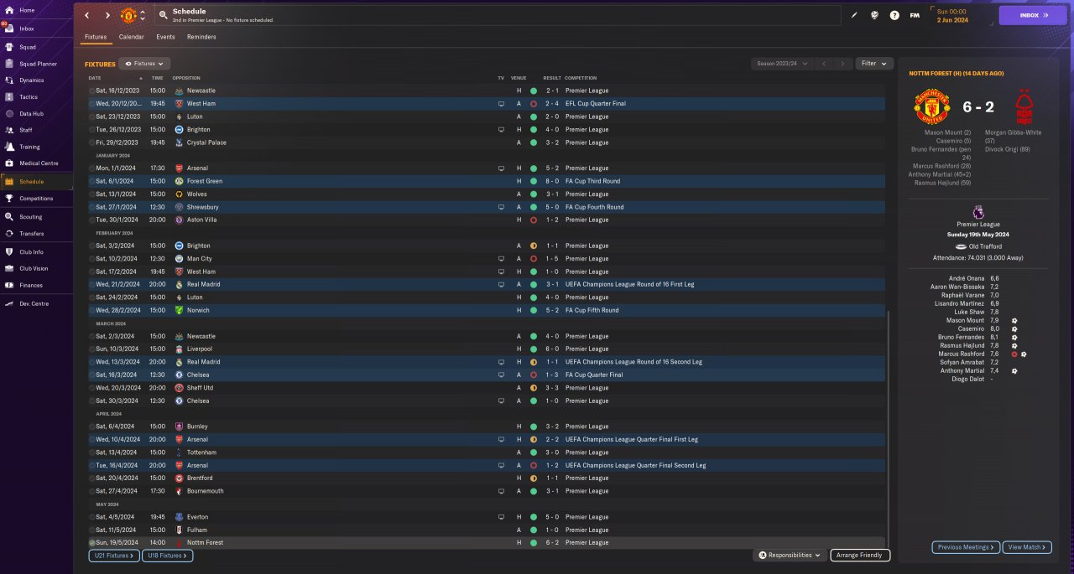Viewport: 1074px width, 574px height.
Task: Open the Dev. Centre sidebar icon
Action: (x=9, y=304)
